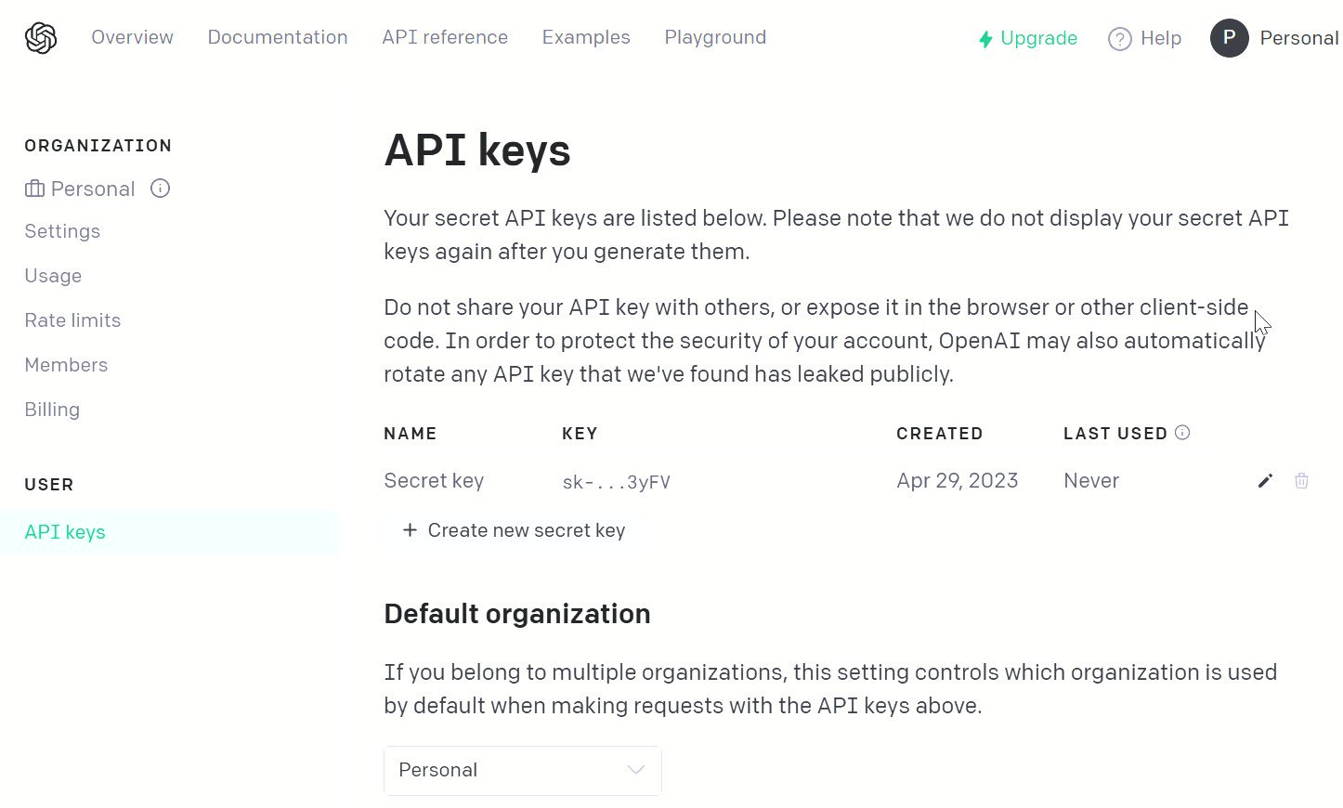Open Billing in the sidebar
The height and width of the screenshot is (808, 1343).
coord(52,410)
